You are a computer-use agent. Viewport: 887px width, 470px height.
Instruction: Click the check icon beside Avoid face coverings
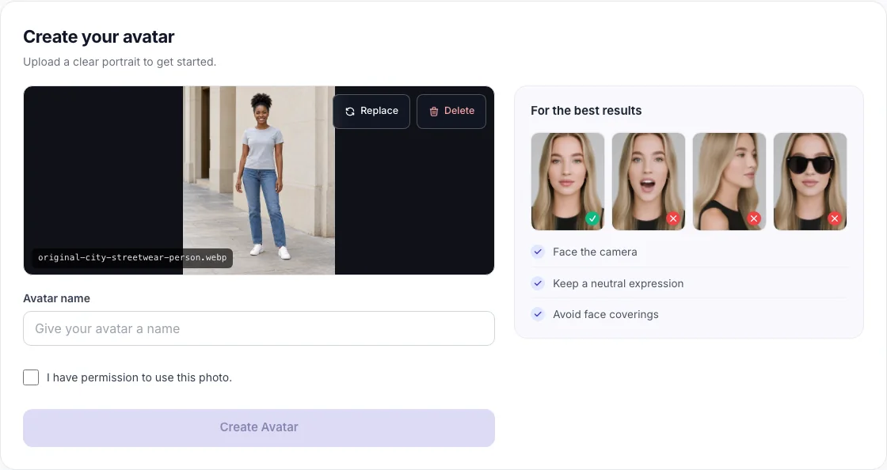(x=538, y=314)
